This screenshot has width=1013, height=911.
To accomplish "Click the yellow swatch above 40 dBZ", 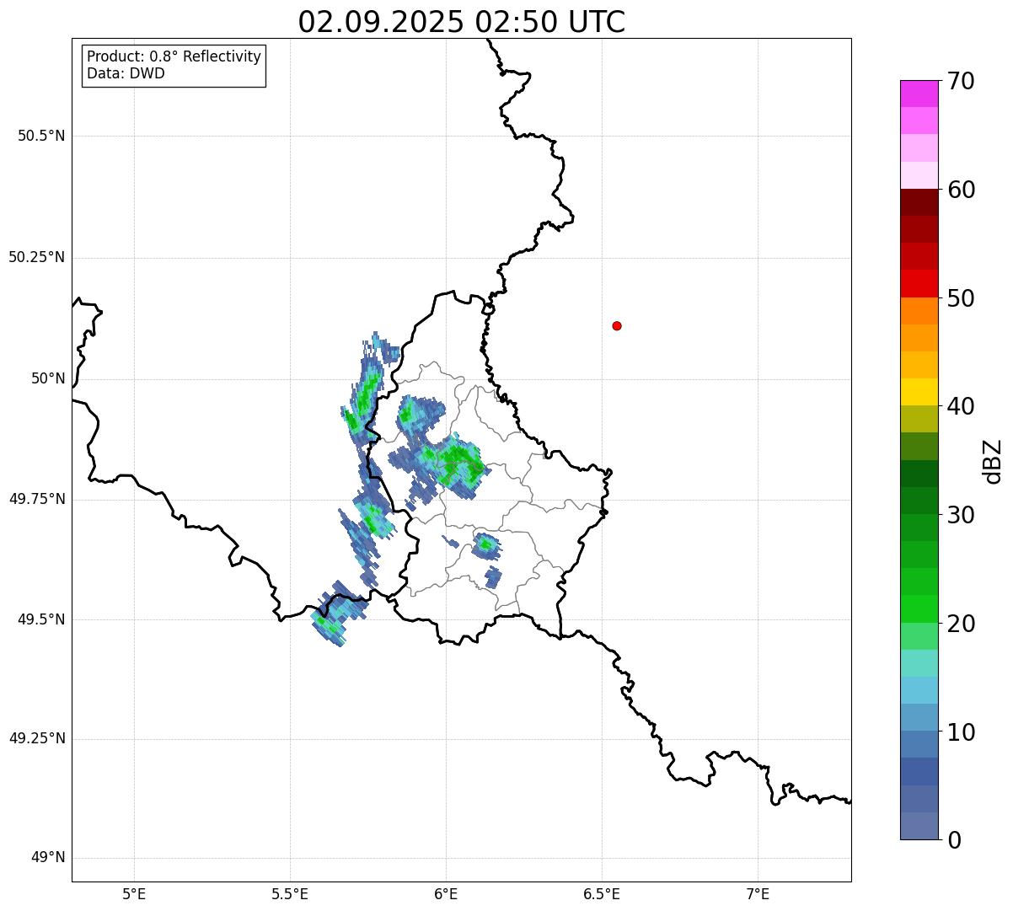I will 919,392.
